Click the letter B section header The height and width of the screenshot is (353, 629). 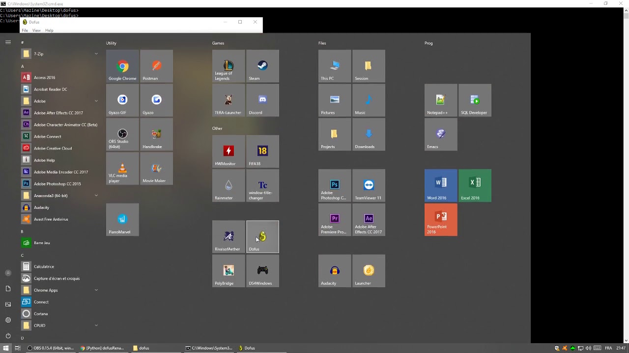pos(22,231)
